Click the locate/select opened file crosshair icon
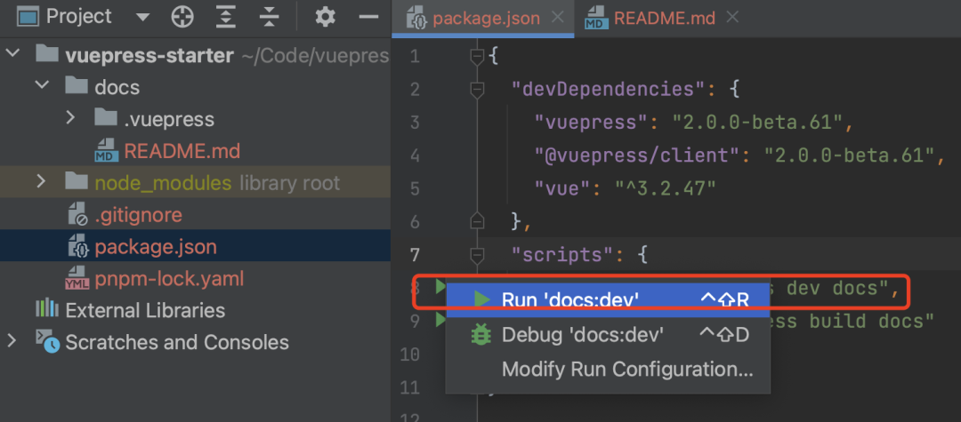Screen dimensions: 961x422 (x=182, y=16)
